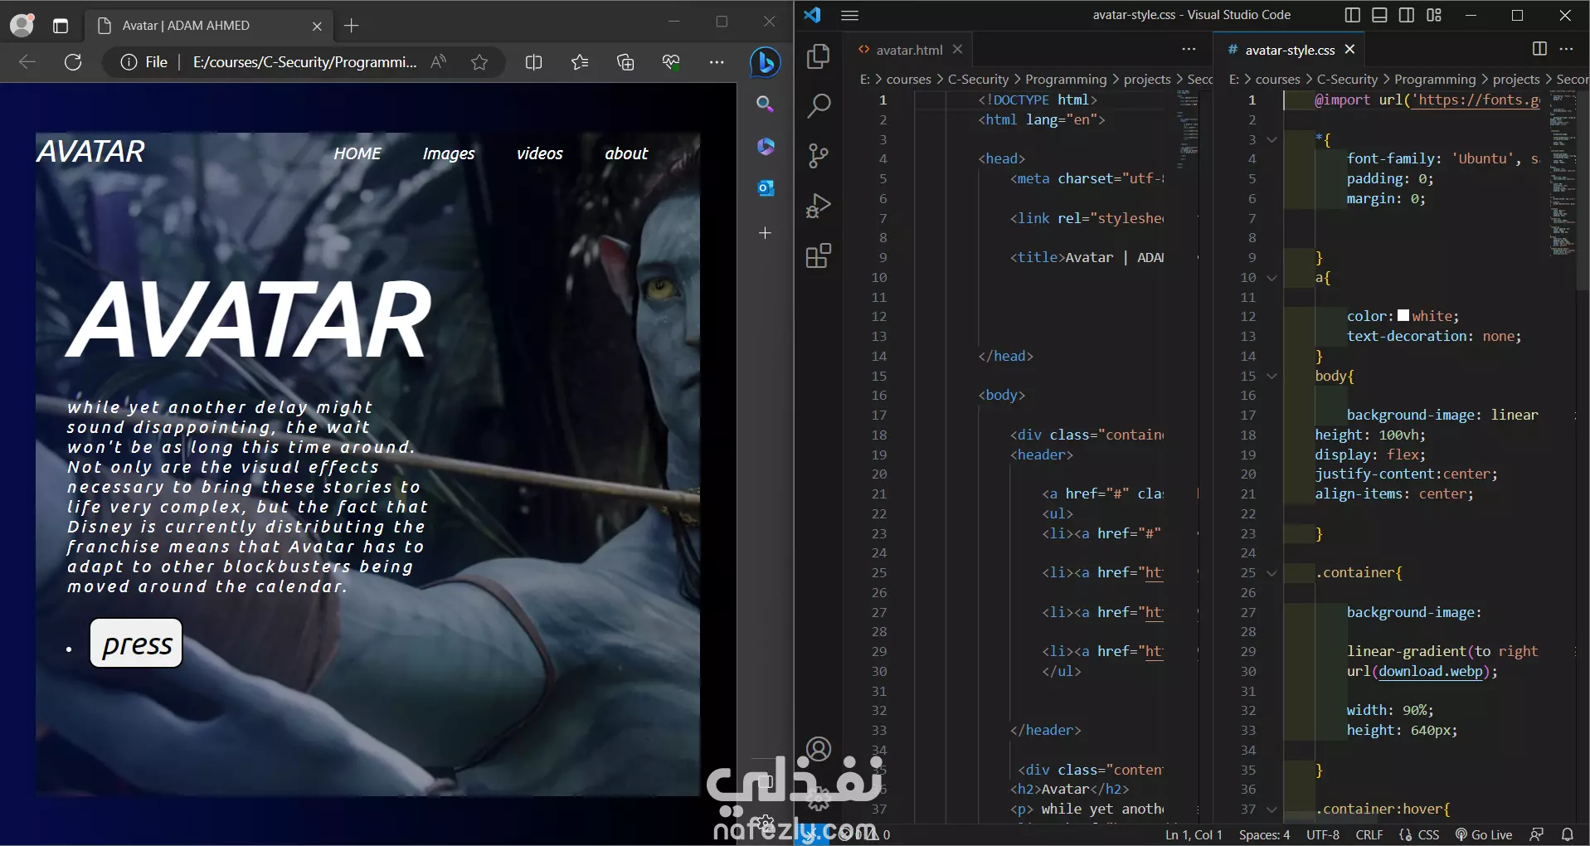Open the Edge Favorites list

coord(580,62)
